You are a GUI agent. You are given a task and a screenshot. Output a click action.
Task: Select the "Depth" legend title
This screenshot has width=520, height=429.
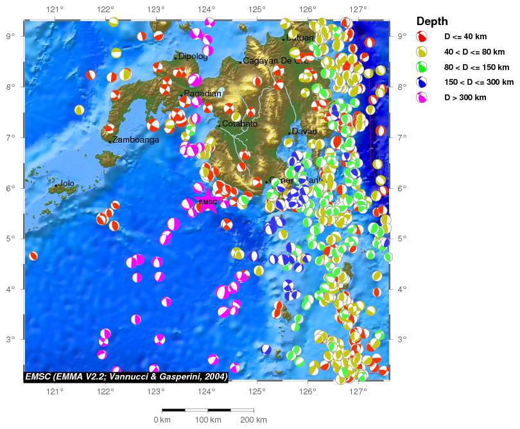[x=432, y=21]
